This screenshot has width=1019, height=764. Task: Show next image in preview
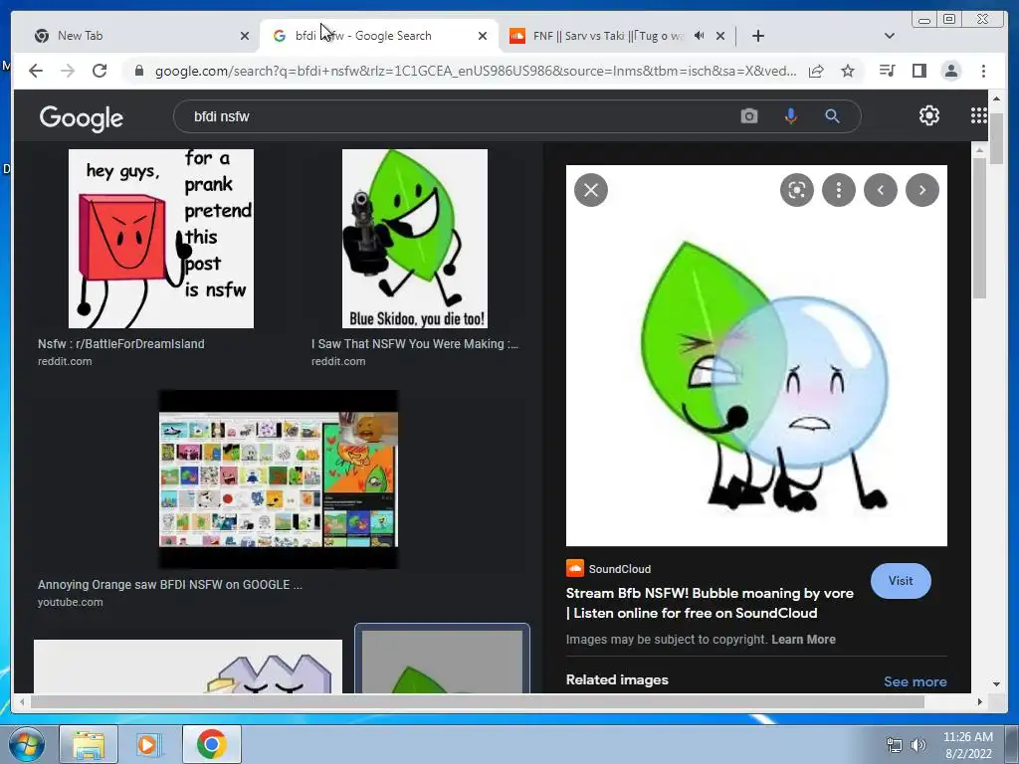click(922, 190)
